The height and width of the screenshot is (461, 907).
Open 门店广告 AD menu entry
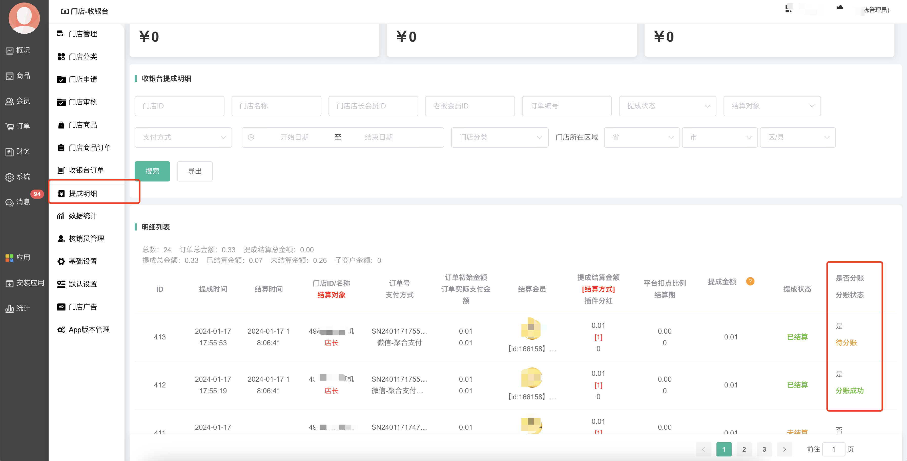tap(83, 307)
